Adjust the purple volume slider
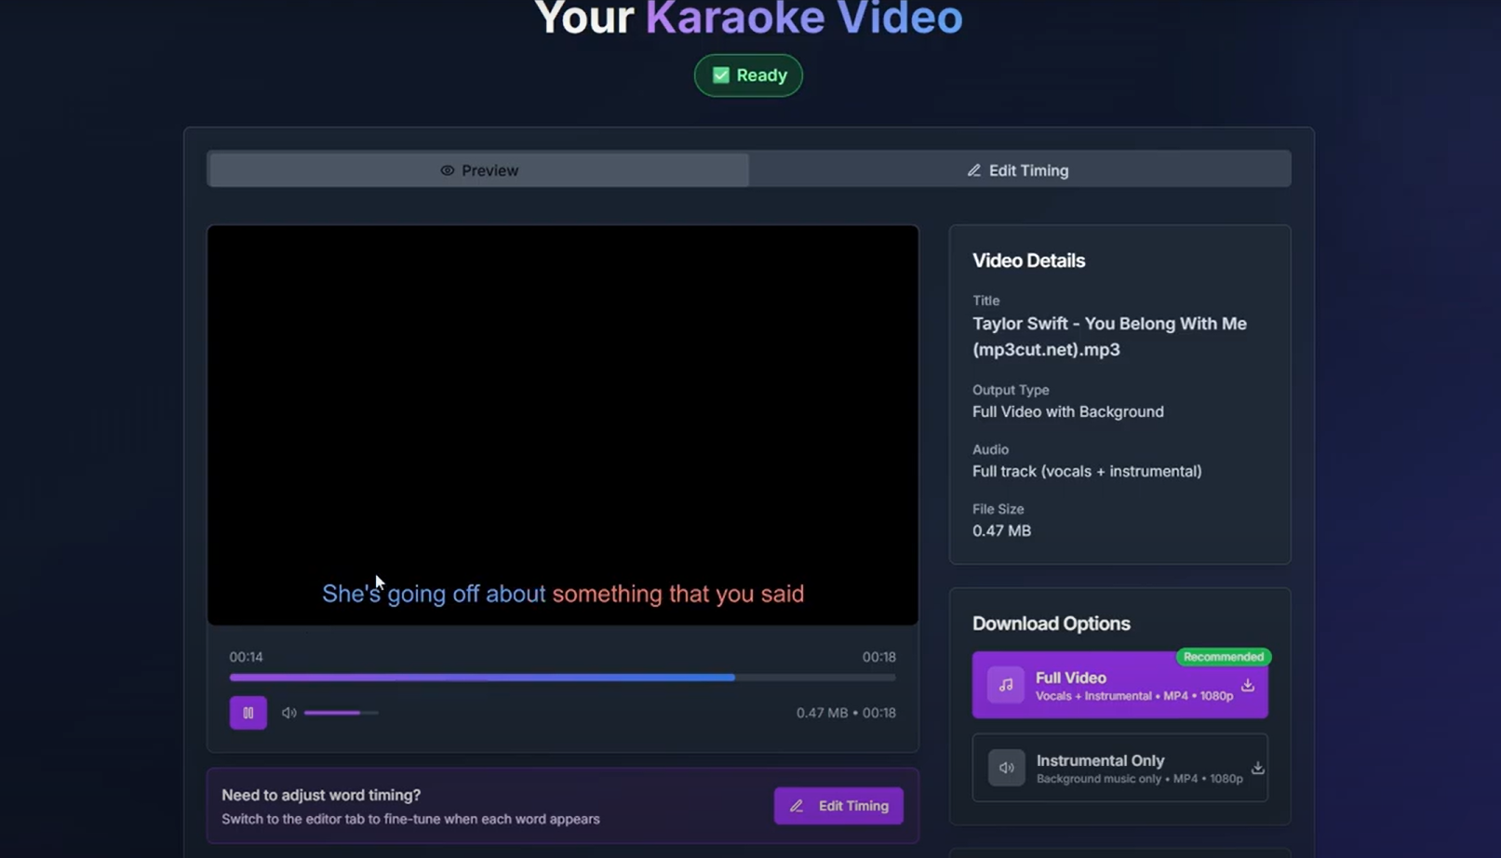Viewport: 1501px width, 858px height. [340, 713]
